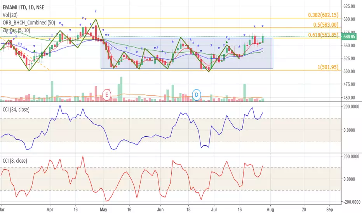
Task: Select the EMAMI LTD, 1D, NSE title
Action: (23, 8)
